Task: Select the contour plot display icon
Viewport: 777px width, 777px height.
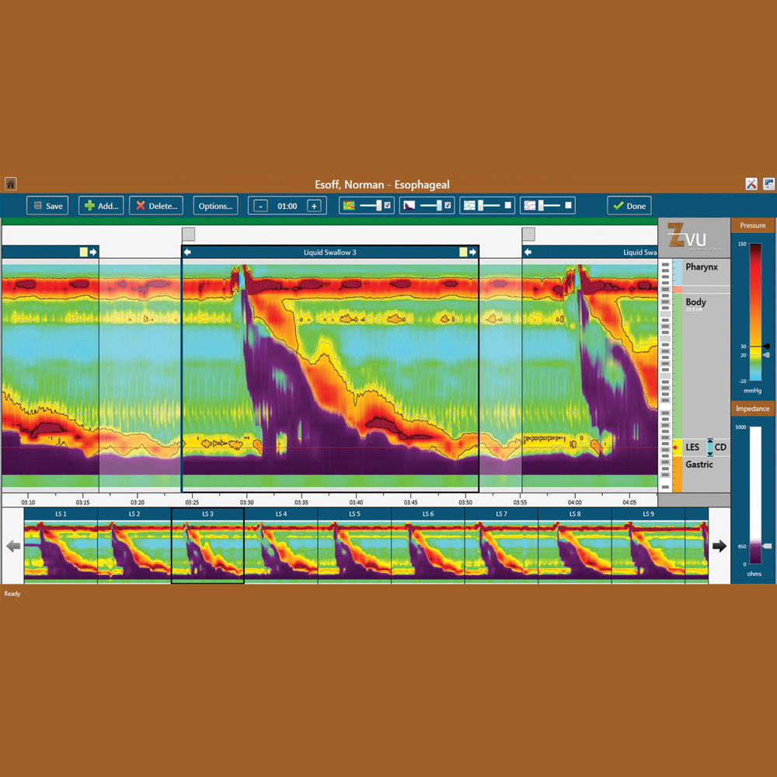Action: 349,204
